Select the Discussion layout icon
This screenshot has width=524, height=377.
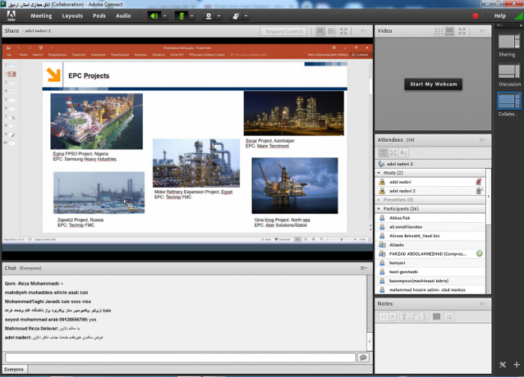pos(509,72)
